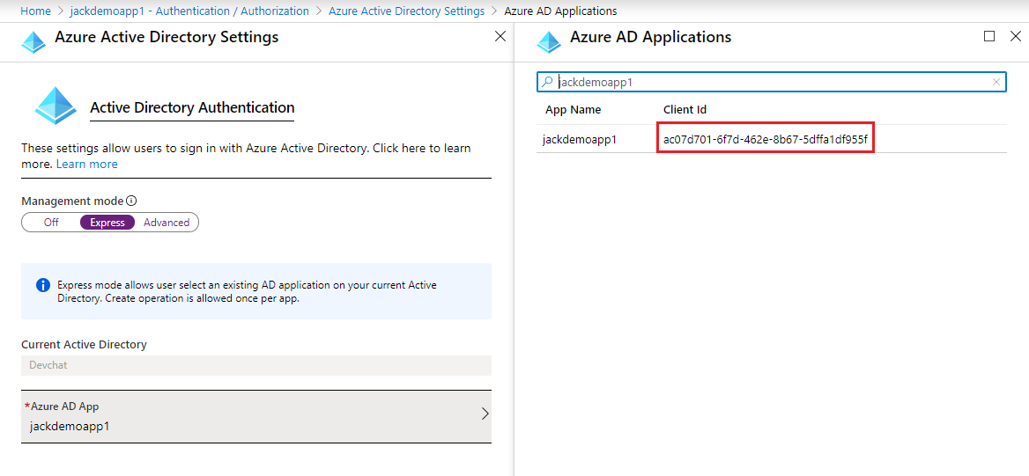Viewport: 1029px width, 476px height.
Task: Open jackdemoapp1 Authentication / Authorization breadcrumb
Action: [189, 11]
